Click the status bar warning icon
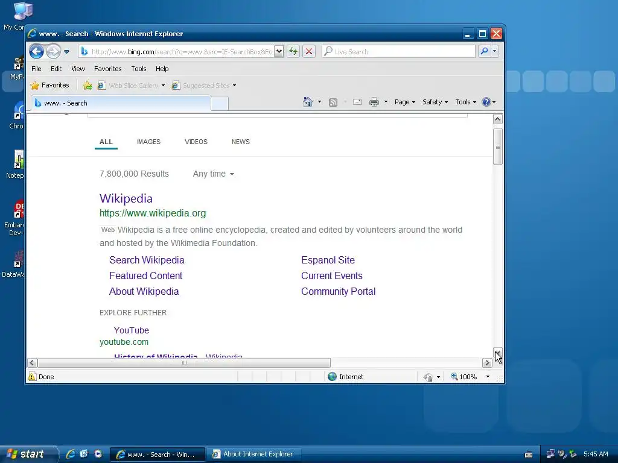The width and height of the screenshot is (618, 463). tap(32, 376)
